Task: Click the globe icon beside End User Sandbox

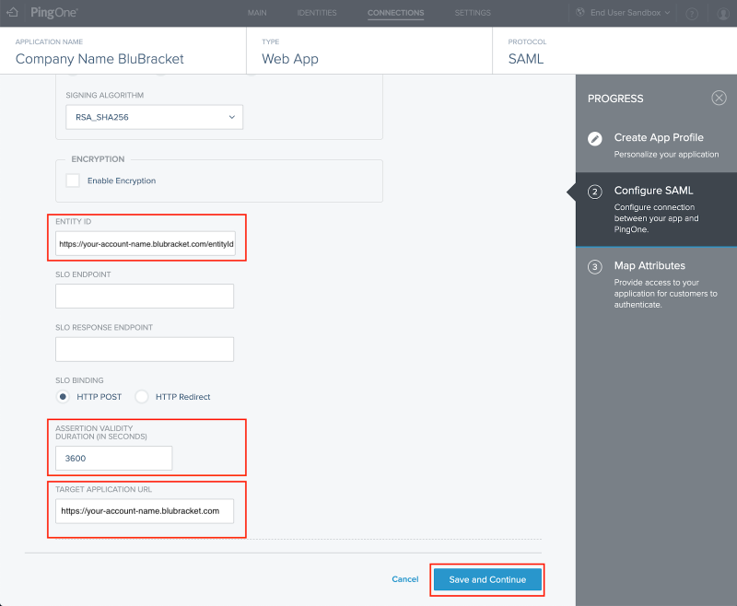Action: click(580, 12)
